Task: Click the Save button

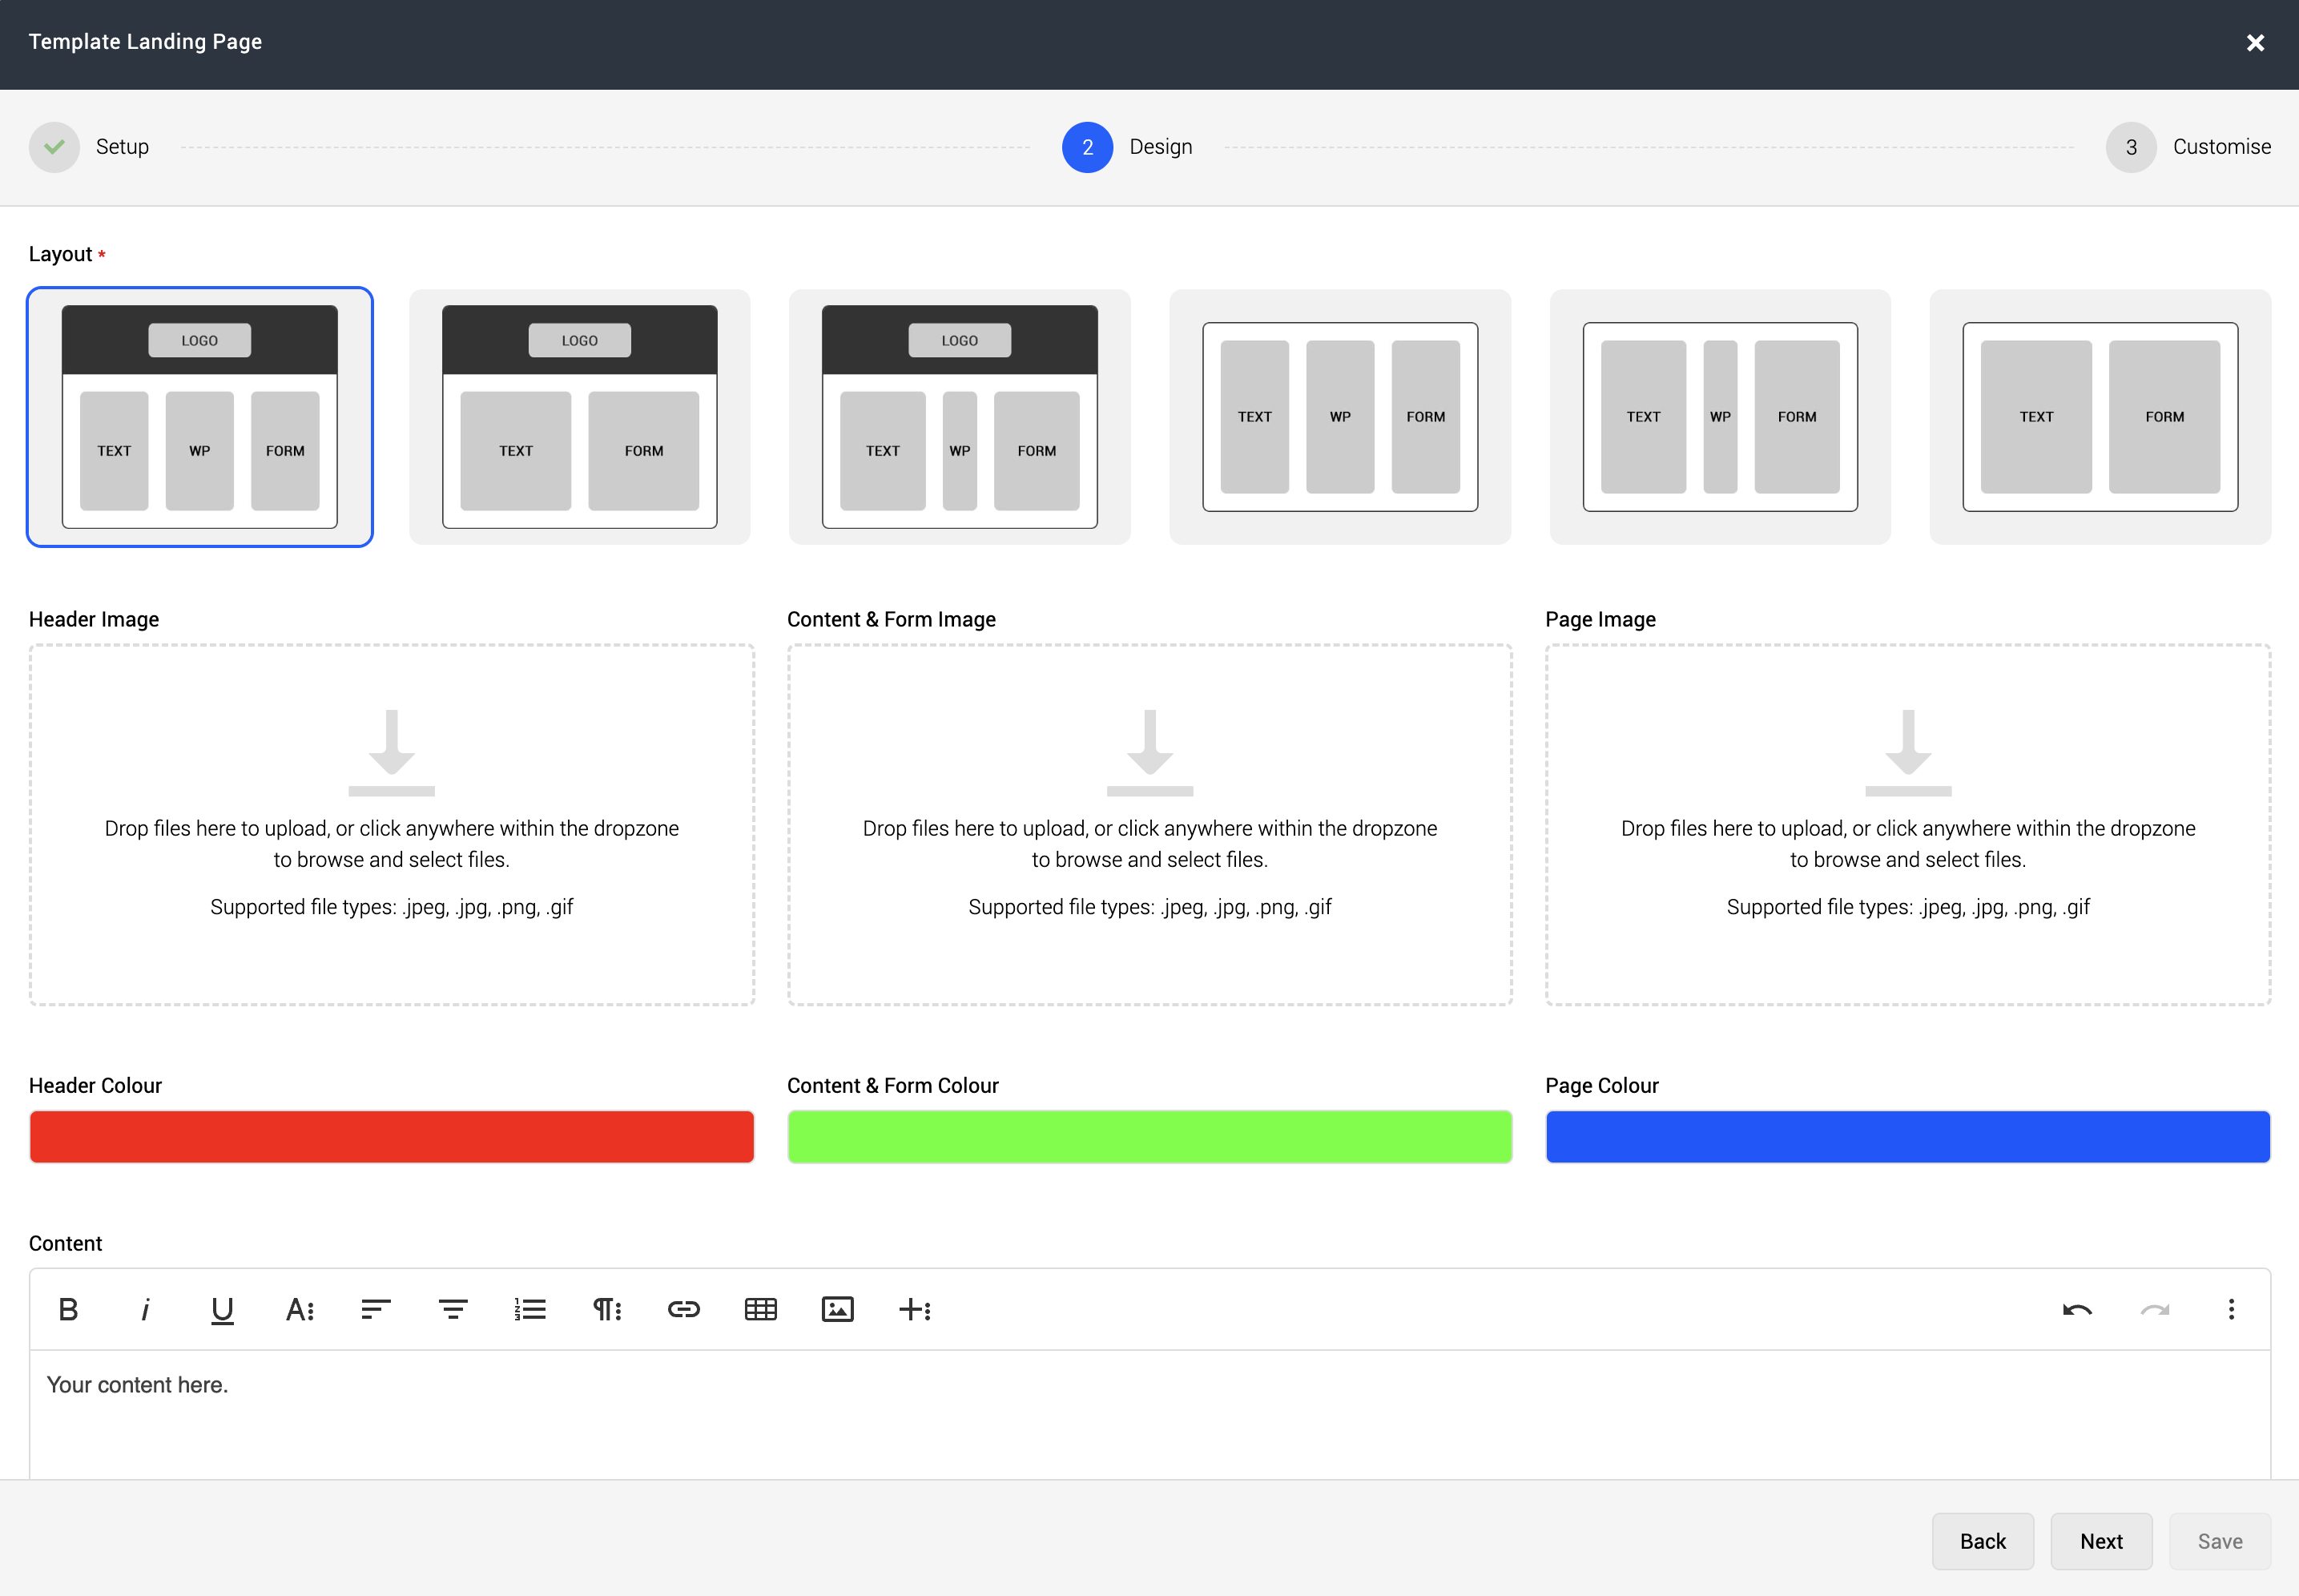Action: pos(2219,1541)
